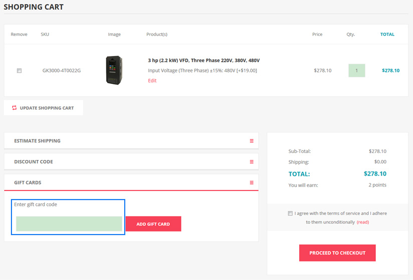This screenshot has width=413, height=280.
Task: Click the SKU code GK3000-4T0022G
Action: [61, 70]
